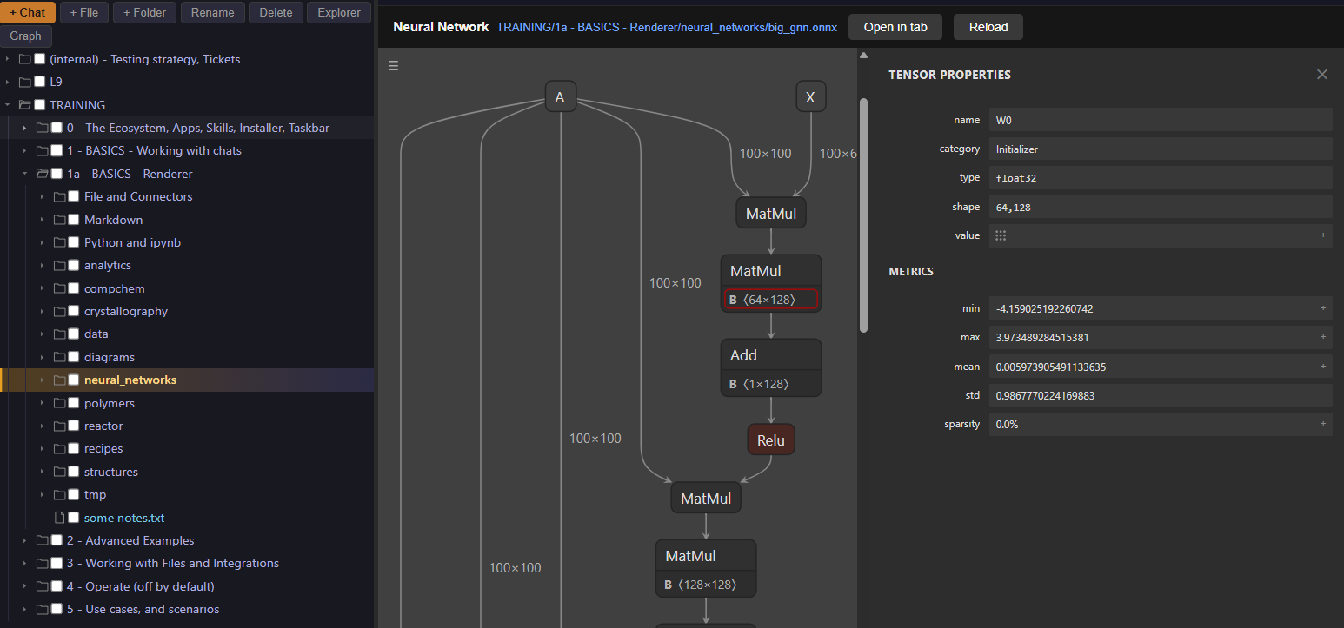
Task: Check the box for some notes.txt
Action: point(74,518)
